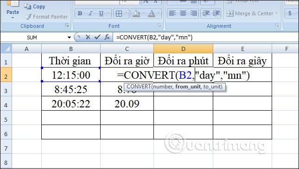299x169 pixels.
Task: Toggle Italic formatting
Action: coord(90,13)
